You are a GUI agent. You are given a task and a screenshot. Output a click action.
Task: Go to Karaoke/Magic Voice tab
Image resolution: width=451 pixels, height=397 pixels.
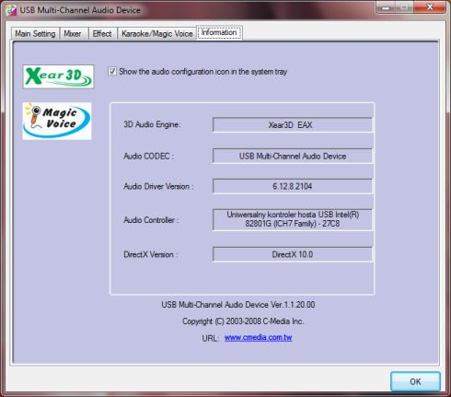click(x=157, y=33)
